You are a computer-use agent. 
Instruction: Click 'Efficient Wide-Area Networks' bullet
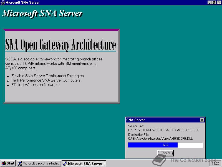35,85
